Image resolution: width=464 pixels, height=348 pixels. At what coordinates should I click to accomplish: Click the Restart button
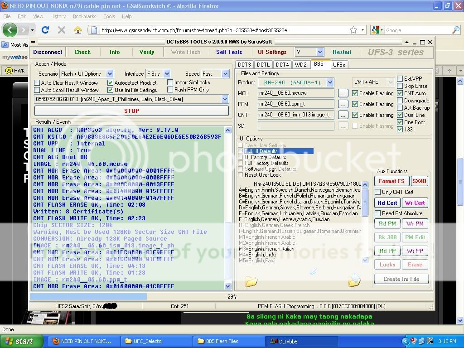pyautogui.click(x=342, y=52)
